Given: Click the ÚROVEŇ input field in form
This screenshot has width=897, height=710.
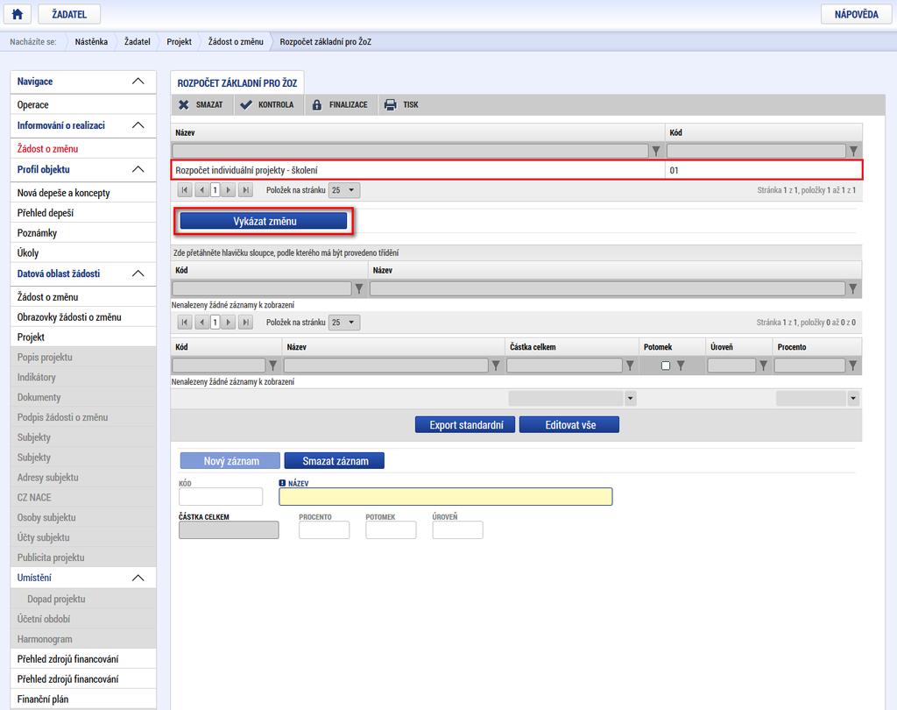Looking at the screenshot, I should click(457, 530).
